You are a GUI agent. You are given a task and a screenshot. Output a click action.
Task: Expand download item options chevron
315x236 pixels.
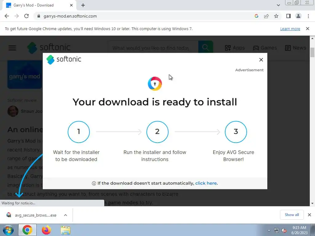click(66, 215)
